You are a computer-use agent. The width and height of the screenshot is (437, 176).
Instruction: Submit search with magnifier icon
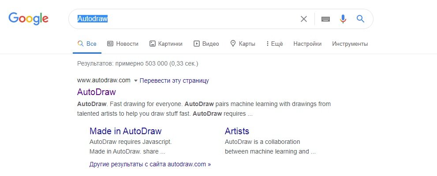pos(360,19)
